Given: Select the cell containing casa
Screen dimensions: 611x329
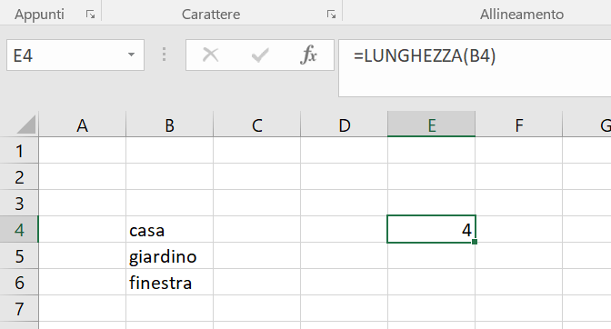Looking at the screenshot, I should click(169, 230).
